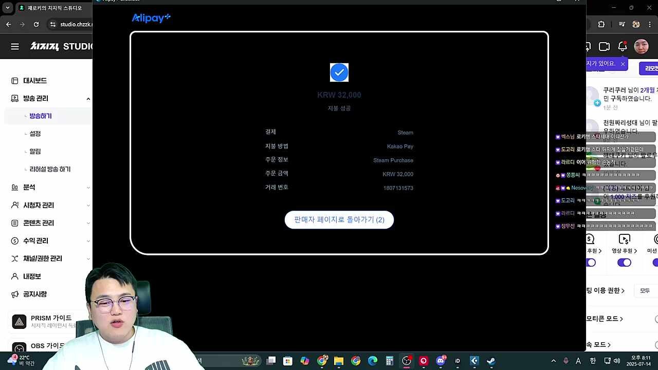Open 영상 후원 settings link
This screenshot has height=370, width=658.
point(625,251)
